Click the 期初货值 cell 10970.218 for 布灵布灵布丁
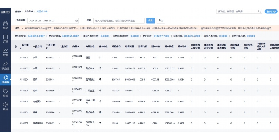The height and width of the screenshot is (140, 279). pos(130,123)
